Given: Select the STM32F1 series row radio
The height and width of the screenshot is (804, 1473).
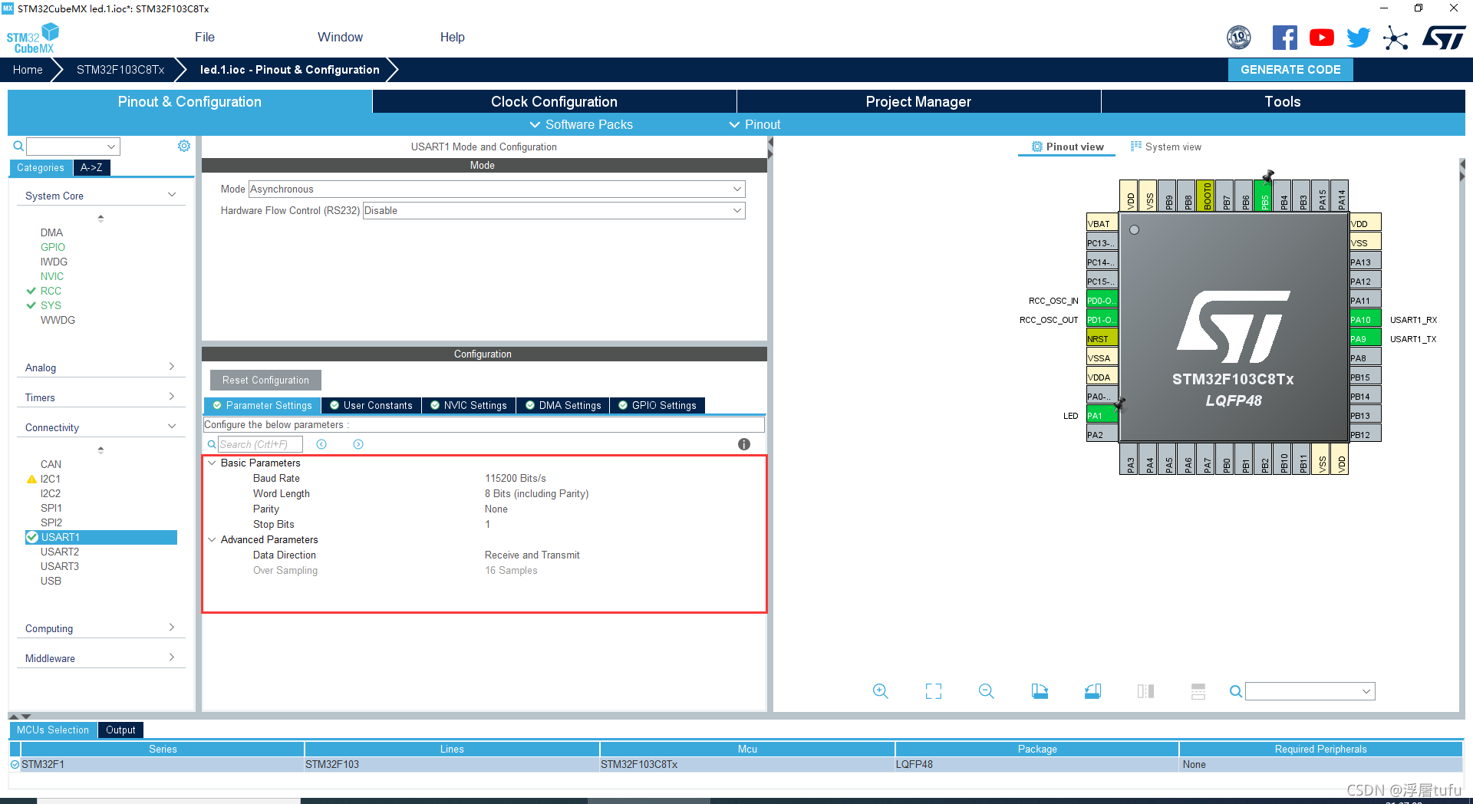Looking at the screenshot, I should [x=15, y=764].
